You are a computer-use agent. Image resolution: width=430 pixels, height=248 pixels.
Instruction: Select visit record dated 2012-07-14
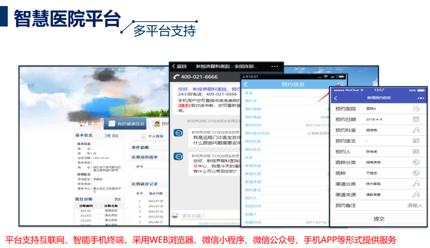tap(156, 212)
